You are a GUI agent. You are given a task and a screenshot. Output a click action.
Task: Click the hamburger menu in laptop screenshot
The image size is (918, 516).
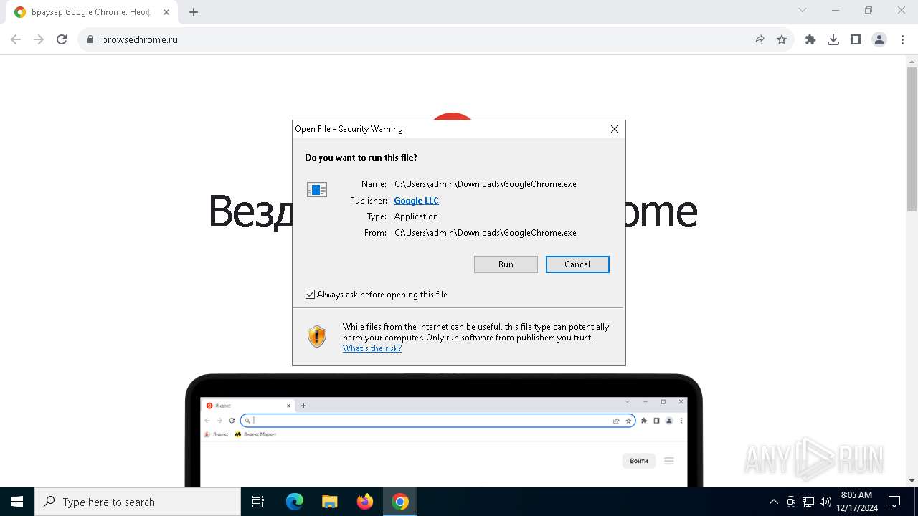669,461
